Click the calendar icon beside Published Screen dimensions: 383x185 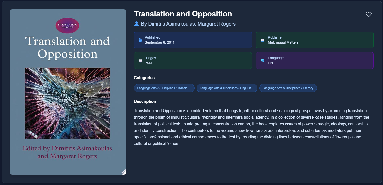pos(140,40)
